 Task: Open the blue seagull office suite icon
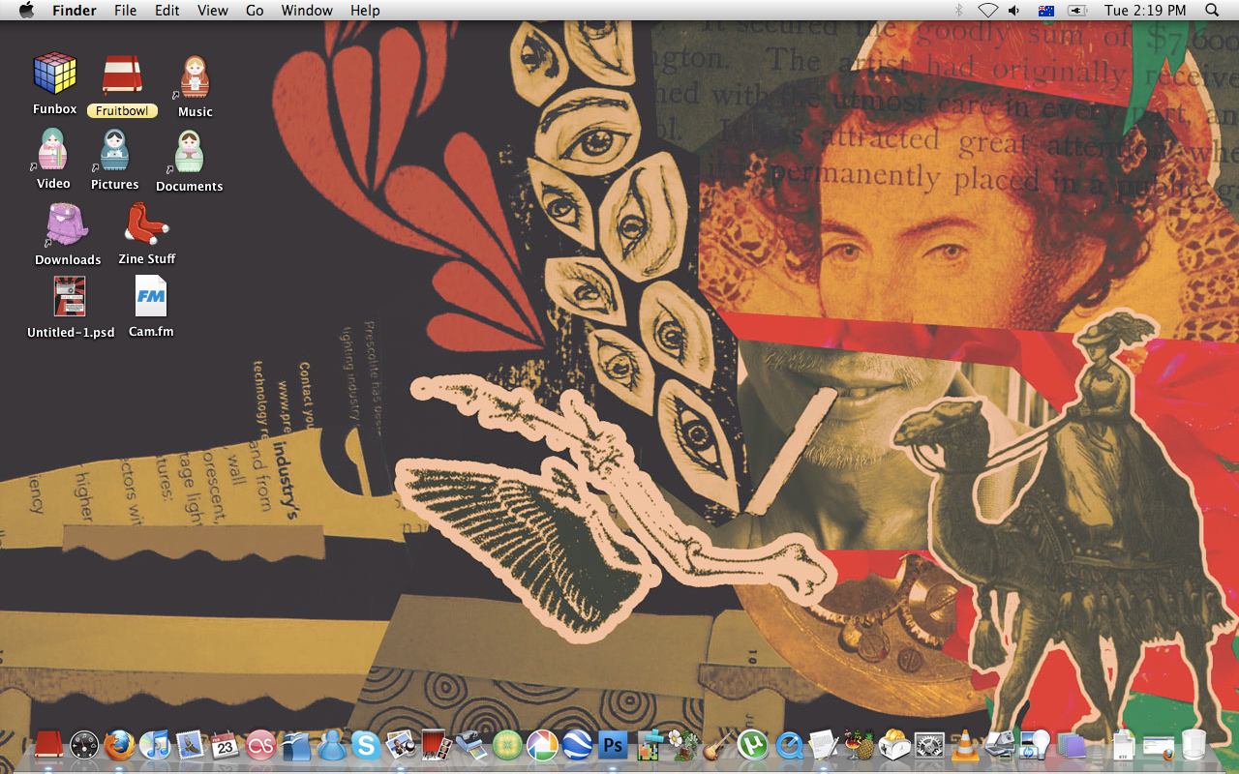(x=296, y=745)
